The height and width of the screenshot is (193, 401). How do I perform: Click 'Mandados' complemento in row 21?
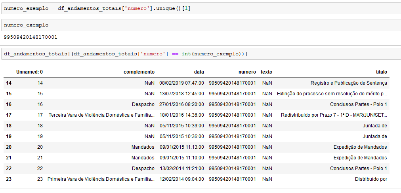pos(143,158)
